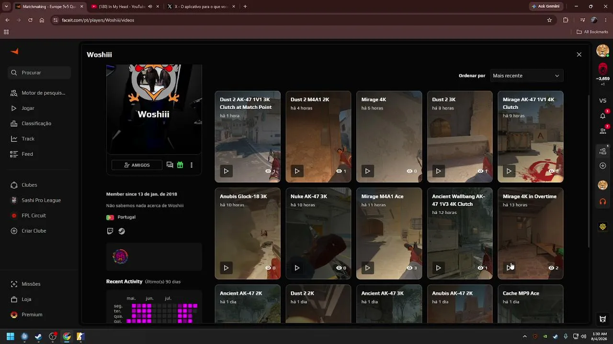
Task: Open the profile three-dot more menu
Action: pos(192,165)
